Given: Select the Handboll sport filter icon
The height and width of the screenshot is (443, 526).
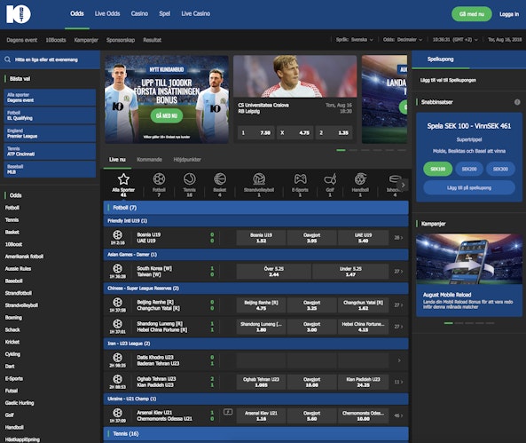Looking at the screenshot, I should click(x=360, y=179).
